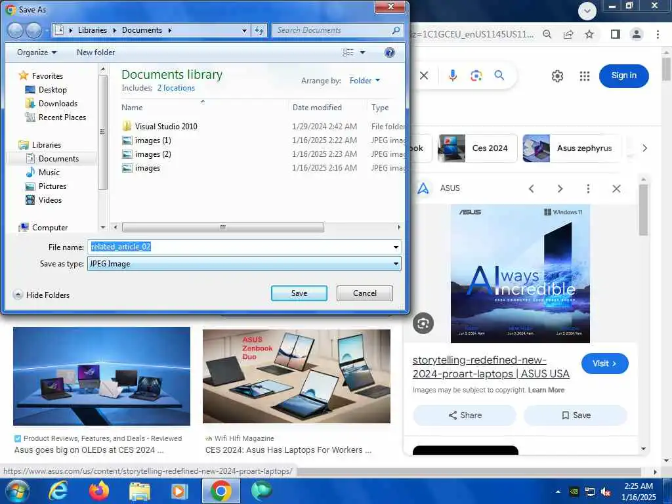Open storytelling-redefined ASUS USA link
This screenshot has width=672, height=504.
491,367
